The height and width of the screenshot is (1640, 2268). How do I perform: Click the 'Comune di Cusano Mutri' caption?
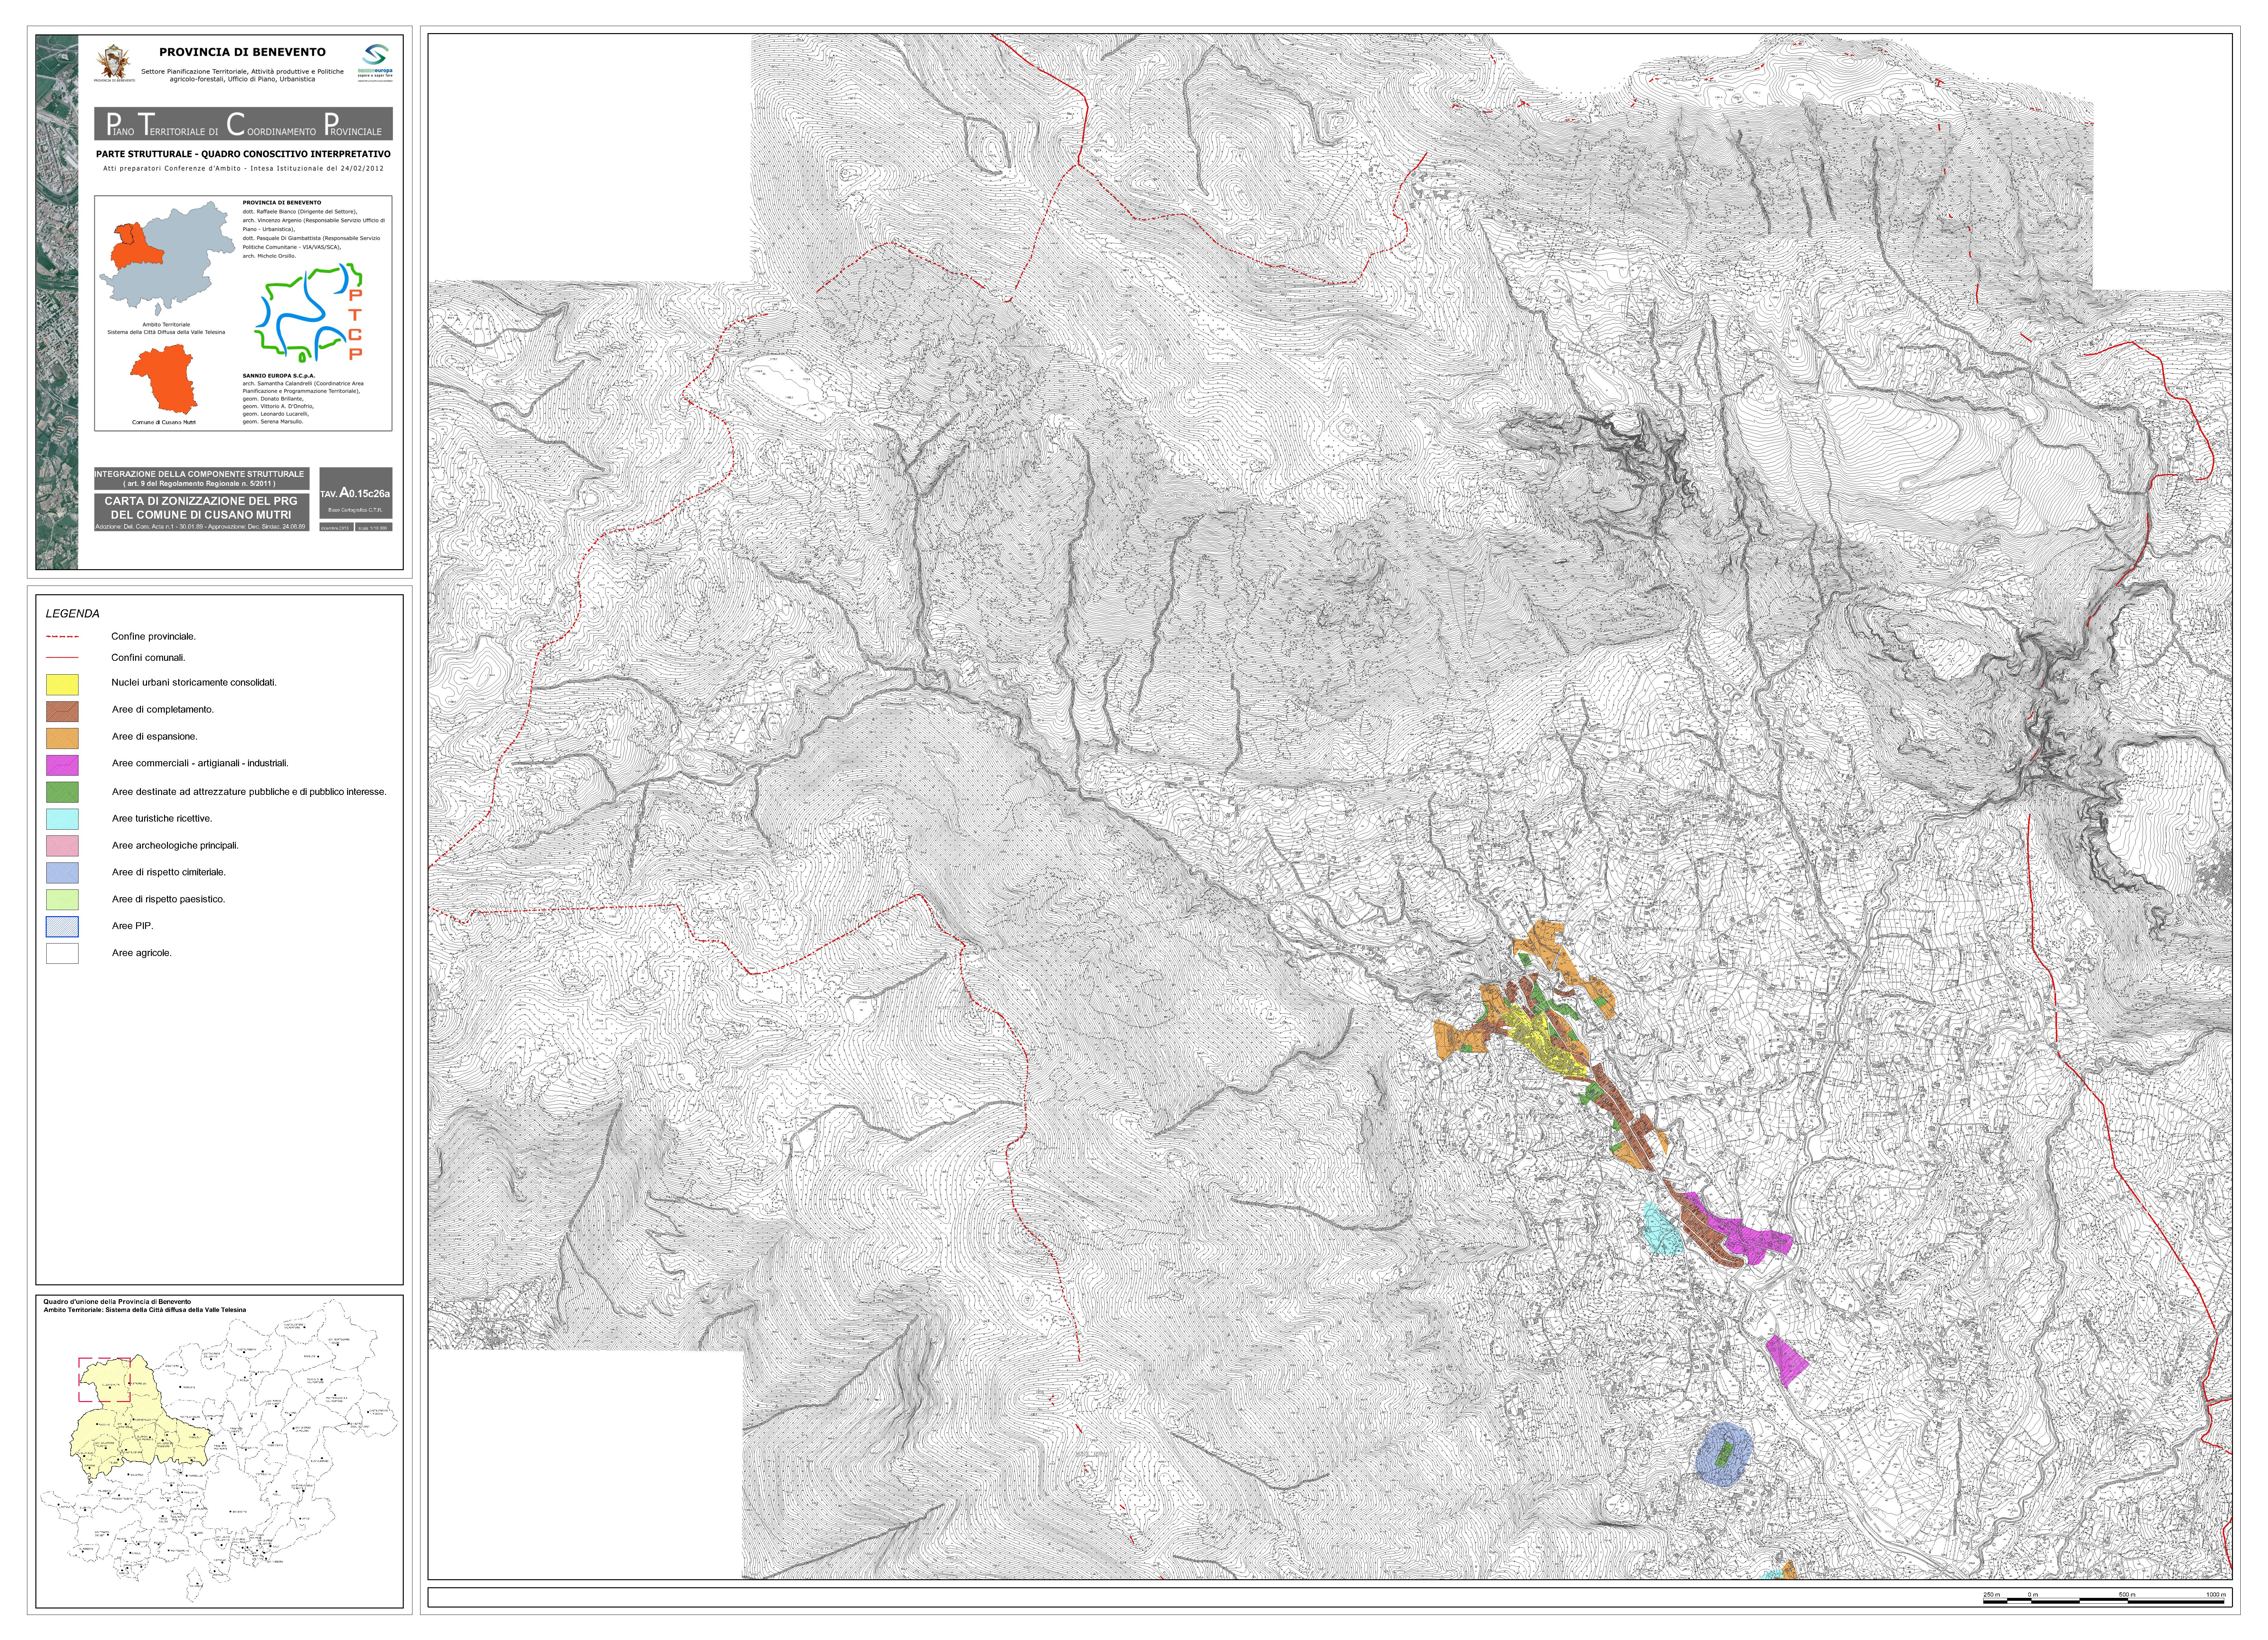pos(164,423)
